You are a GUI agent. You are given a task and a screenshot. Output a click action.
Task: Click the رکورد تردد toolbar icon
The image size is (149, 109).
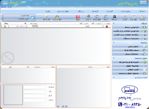pyautogui.click(x=133, y=18)
